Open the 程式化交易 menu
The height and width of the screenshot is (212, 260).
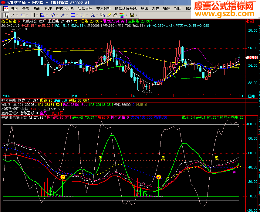point(65,9)
